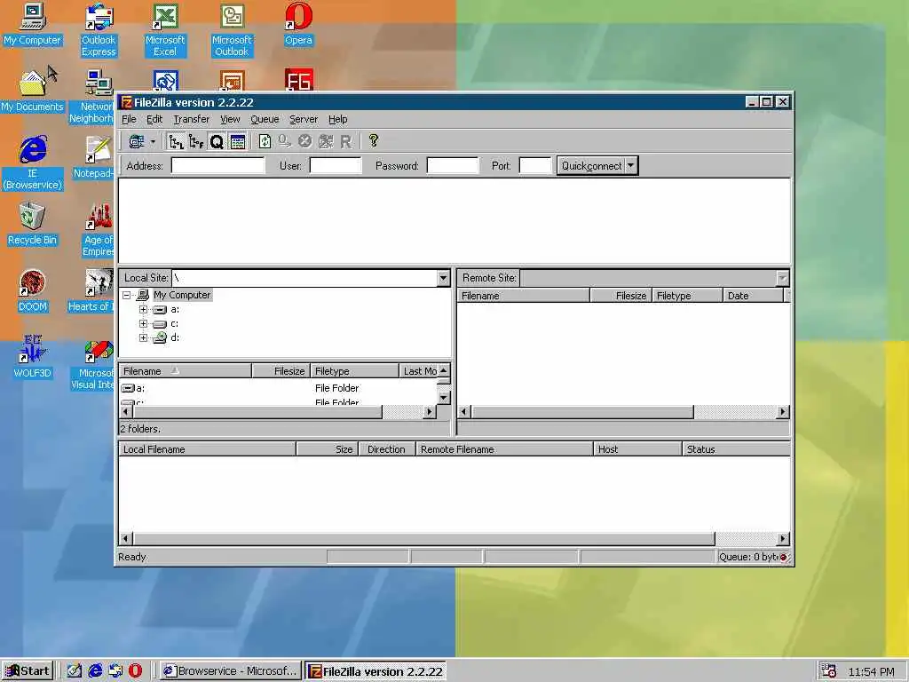
Task: Click the Status queue column header
Action: pos(736,449)
